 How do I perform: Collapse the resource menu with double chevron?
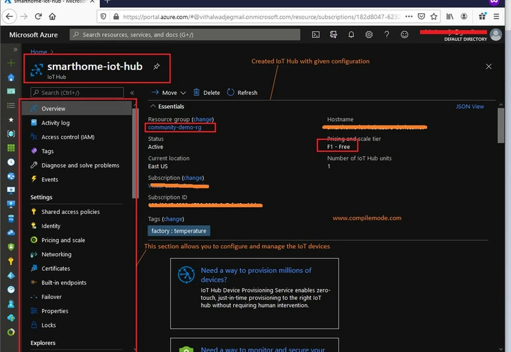tap(132, 93)
